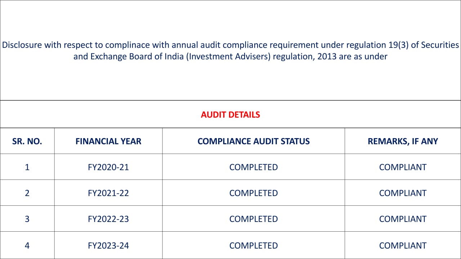Screen dimensions: 461x259
Task: Click the FY2023-24 financial year cell
Action: pos(108,246)
